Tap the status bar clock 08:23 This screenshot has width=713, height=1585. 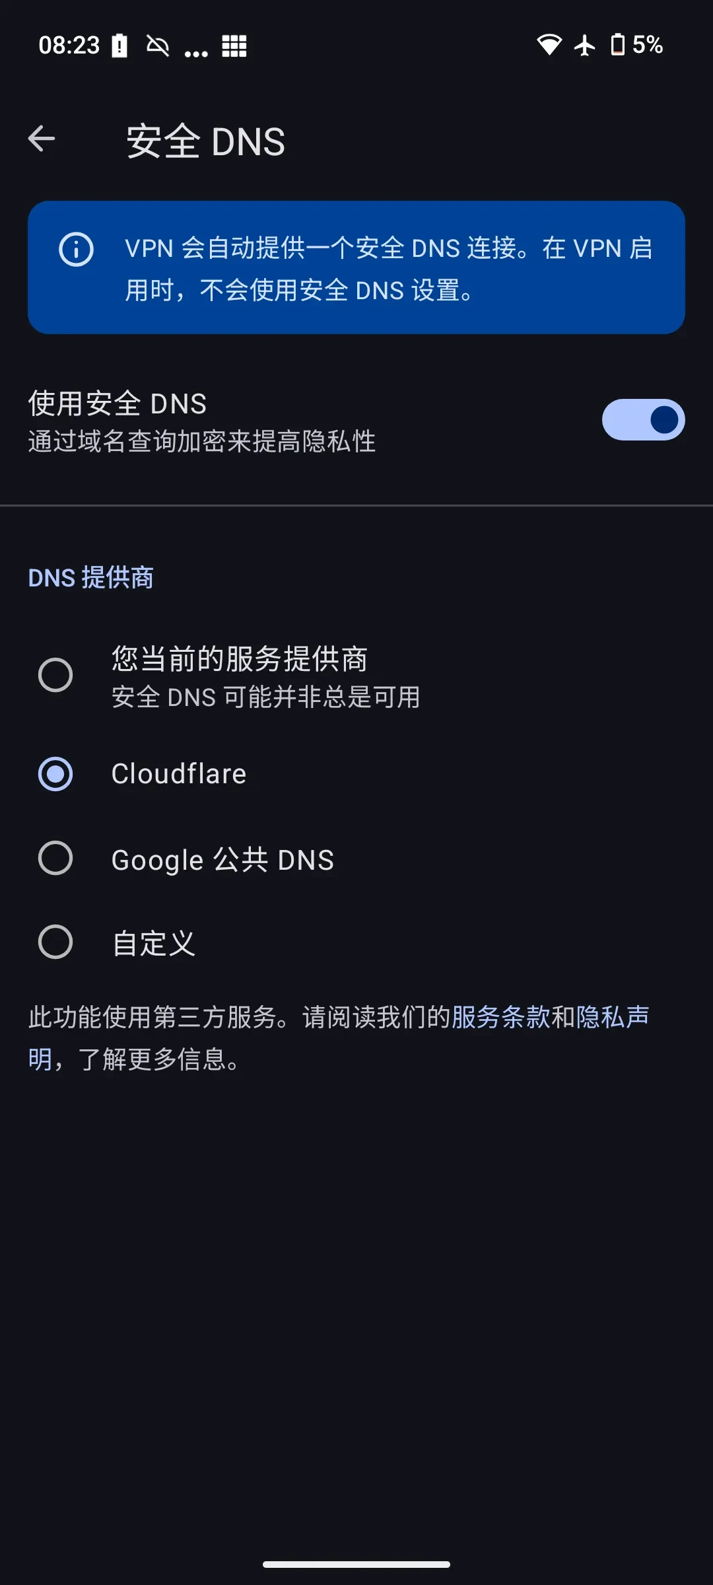pyautogui.click(x=69, y=46)
